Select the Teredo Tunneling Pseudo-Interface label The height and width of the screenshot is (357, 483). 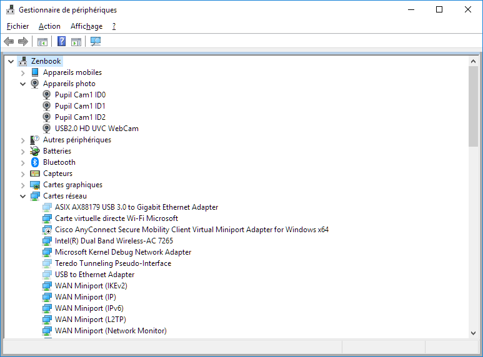[113, 263]
